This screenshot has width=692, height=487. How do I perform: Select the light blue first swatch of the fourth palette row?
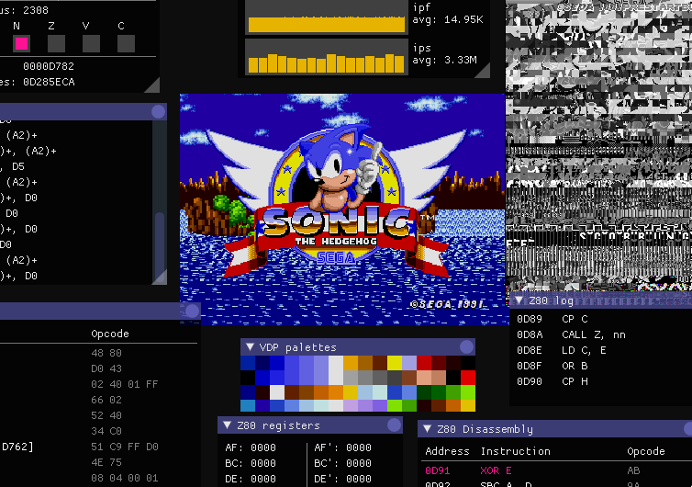[x=248, y=406]
